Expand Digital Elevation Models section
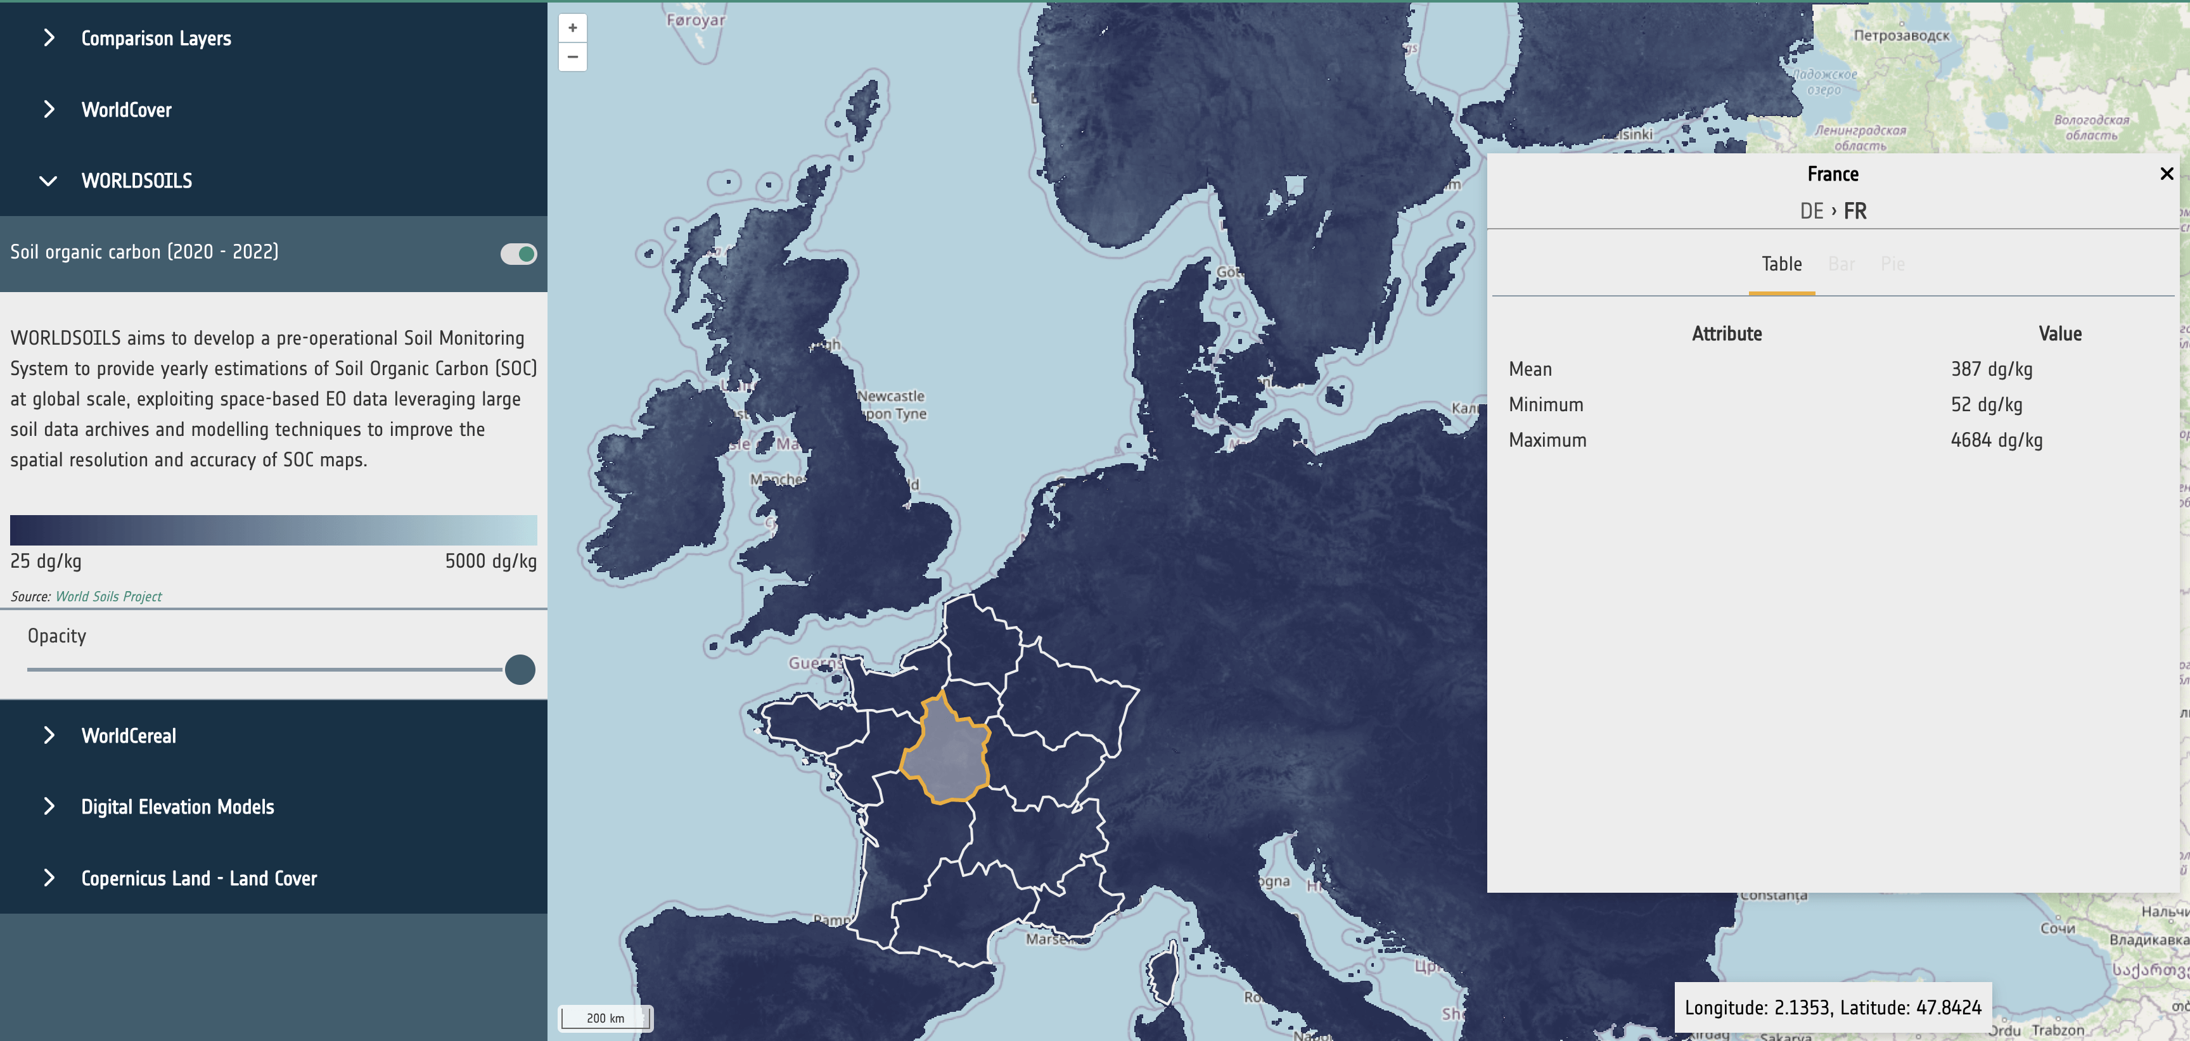 coord(177,807)
